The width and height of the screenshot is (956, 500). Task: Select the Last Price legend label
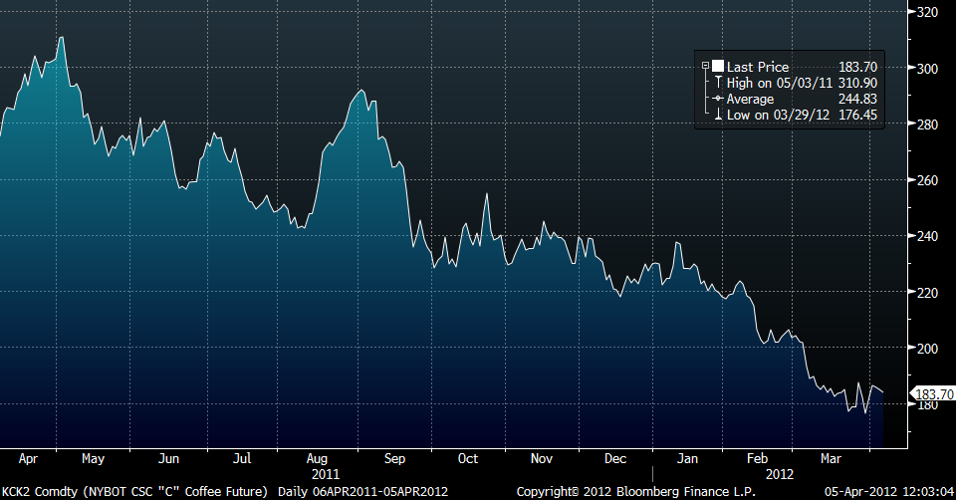pos(758,67)
